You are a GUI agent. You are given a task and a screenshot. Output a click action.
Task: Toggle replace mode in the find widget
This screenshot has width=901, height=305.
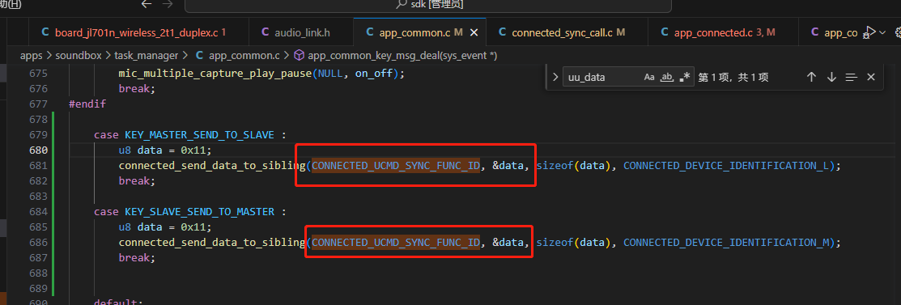tap(555, 77)
